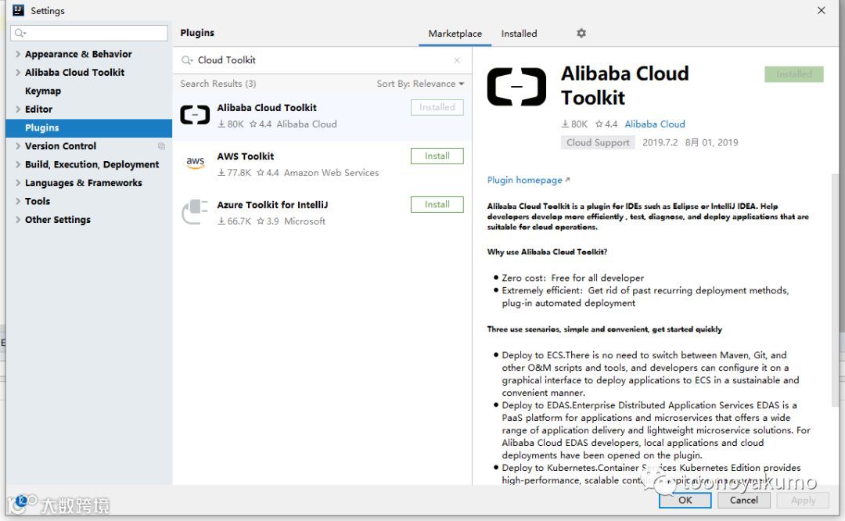This screenshot has width=845, height=521.
Task: Click the Version Control project-level icon
Action: [161, 146]
